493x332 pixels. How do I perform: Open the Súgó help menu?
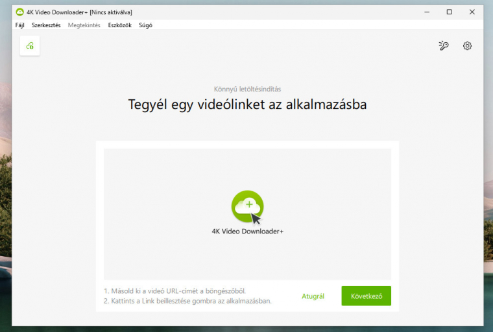pyautogui.click(x=146, y=25)
